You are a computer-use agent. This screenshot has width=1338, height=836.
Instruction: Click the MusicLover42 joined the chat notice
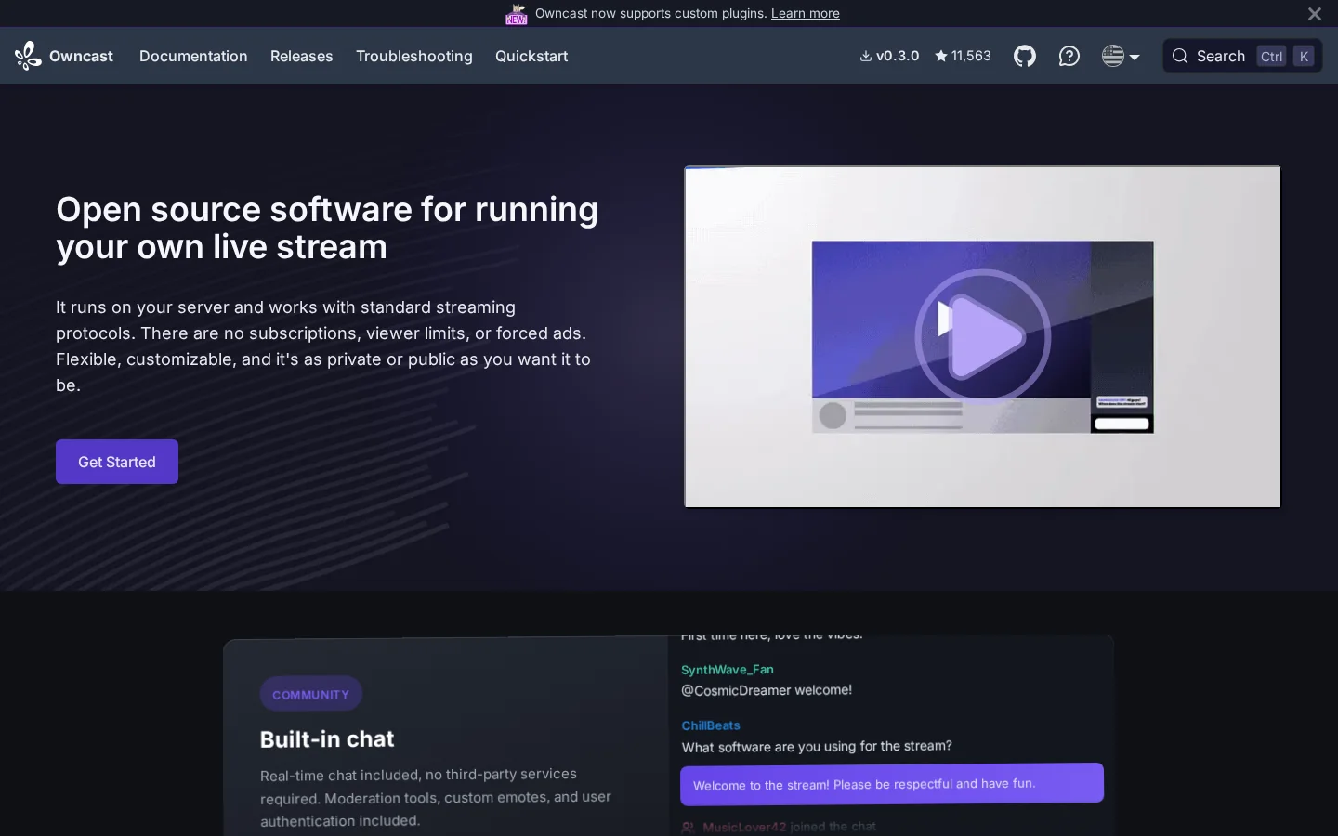(779, 827)
